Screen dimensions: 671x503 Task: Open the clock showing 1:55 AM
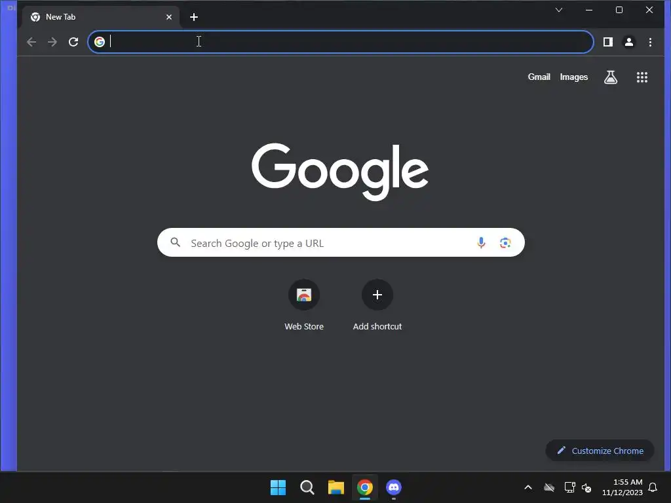623,487
